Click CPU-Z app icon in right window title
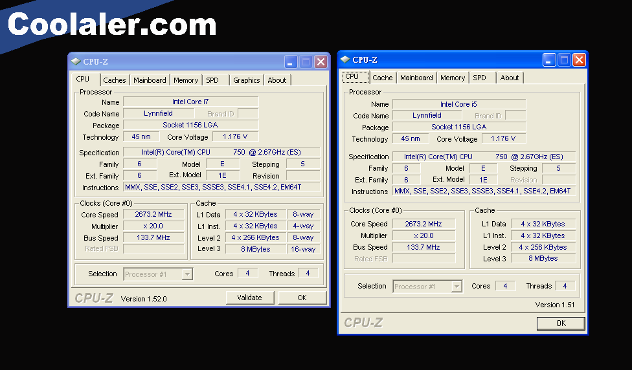The width and height of the screenshot is (632, 370). (345, 60)
